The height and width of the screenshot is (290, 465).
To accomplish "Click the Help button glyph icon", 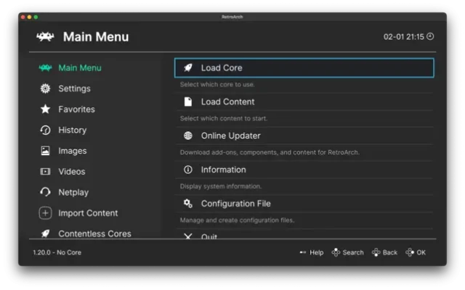I will [x=303, y=252].
